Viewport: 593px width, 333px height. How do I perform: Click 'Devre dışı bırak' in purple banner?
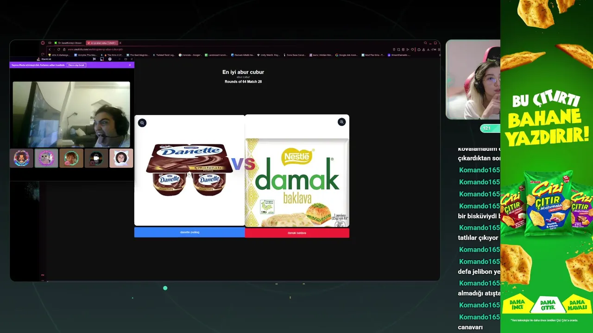click(76, 65)
